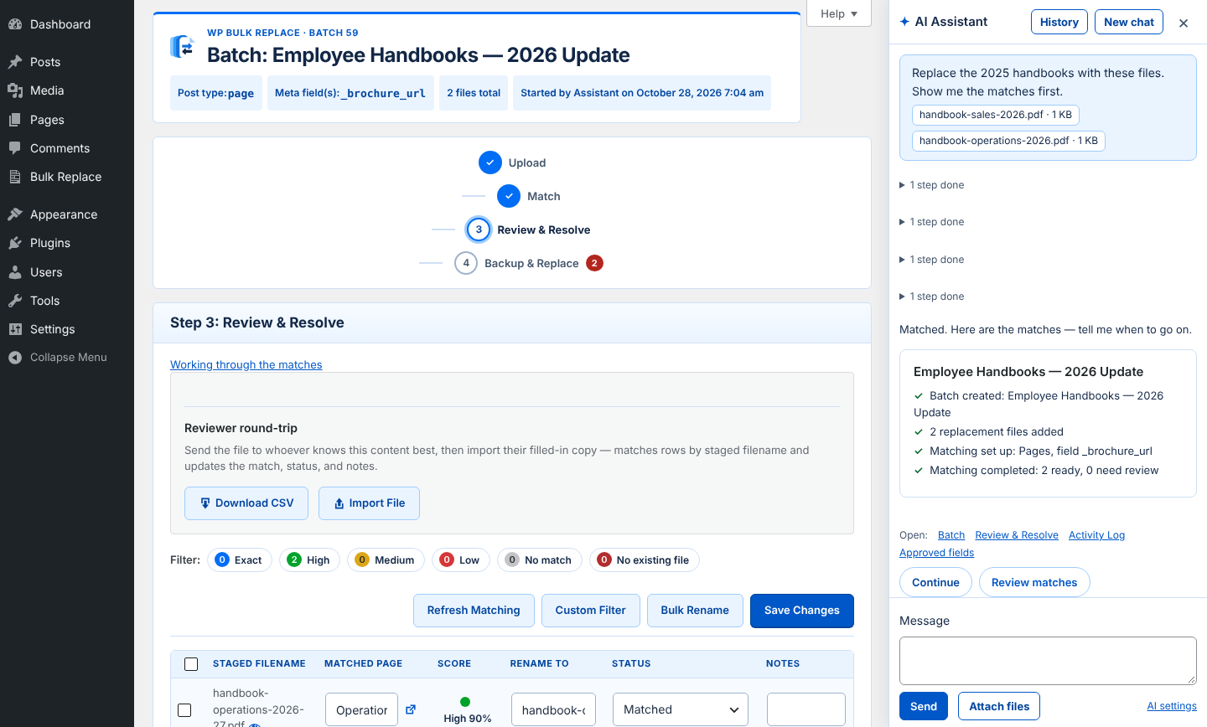Open the matched page external link icon
Screen dimensions: 1207x727
(x=411, y=709)
